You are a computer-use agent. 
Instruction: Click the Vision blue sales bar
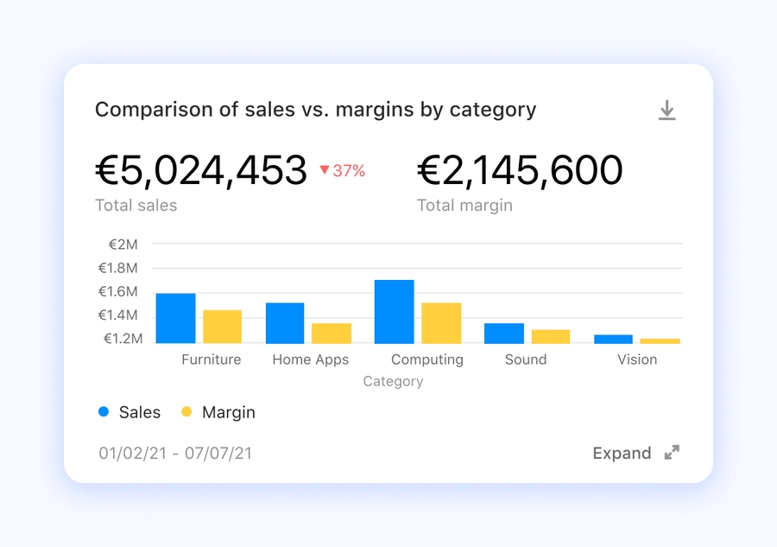point(613,339)
